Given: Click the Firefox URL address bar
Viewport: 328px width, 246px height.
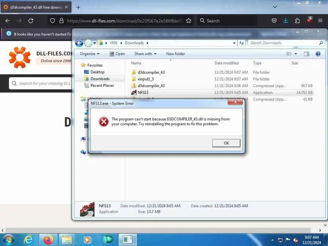Looking at the screenshot, I should click(125, 21).
